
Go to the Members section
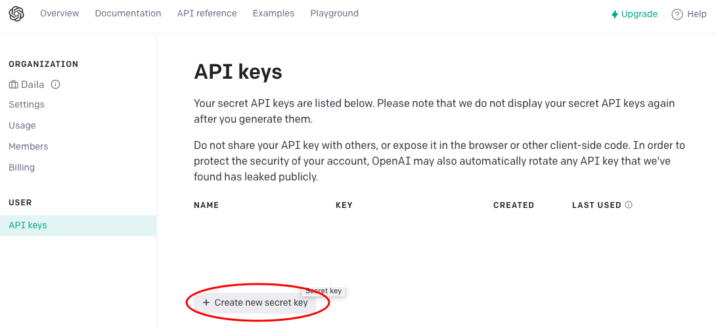click(x=28, y=147)
